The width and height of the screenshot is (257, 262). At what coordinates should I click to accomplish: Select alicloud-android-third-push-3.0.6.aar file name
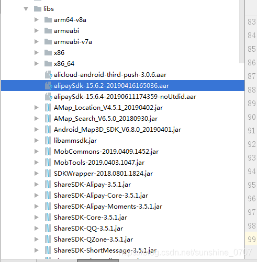point(110,75)
